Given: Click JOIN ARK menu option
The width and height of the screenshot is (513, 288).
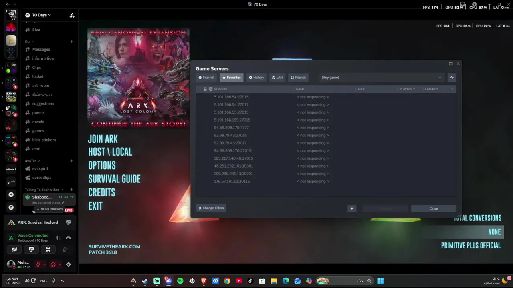Looking at the screenshot, I should pyautogui.click(x=103, y=139).
